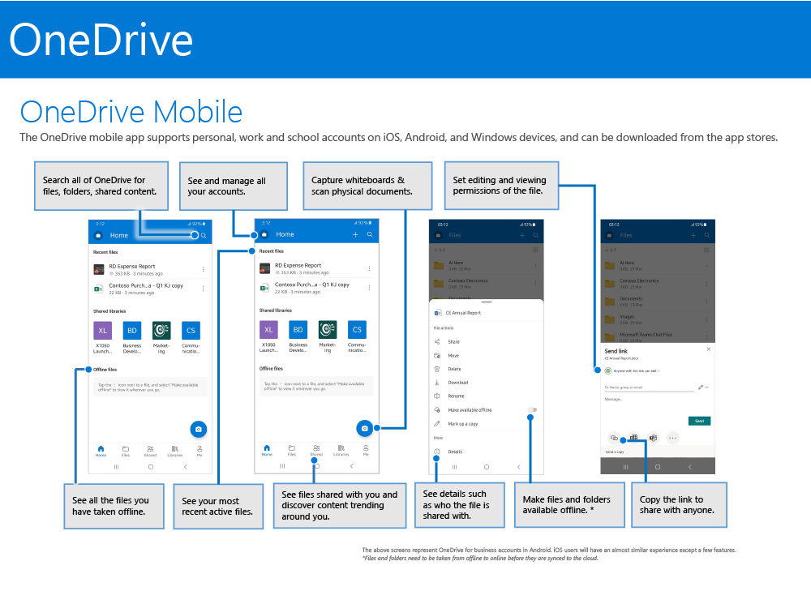The height and width of the screenshot is (608, 811).
Task: Open the more options dots for Contoso Purch on the Home screen without a plus button
Action: pyautogui.click(x=204, y=289)
